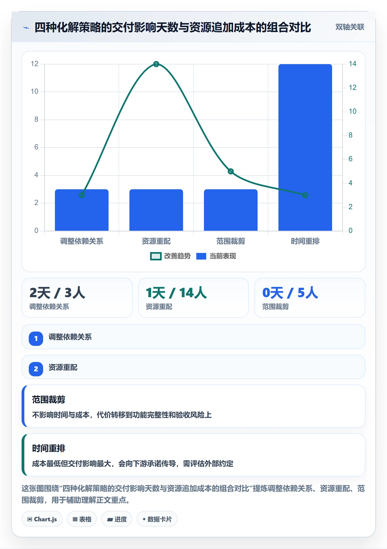Click the blue 范围裁剪 bar

[231, 210]
